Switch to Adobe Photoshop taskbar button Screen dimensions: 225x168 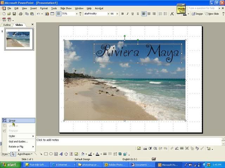point(115,165)
